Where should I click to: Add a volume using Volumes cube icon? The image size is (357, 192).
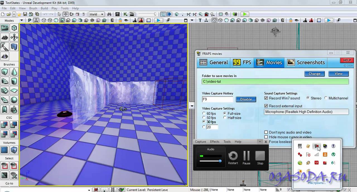point(14,150)
